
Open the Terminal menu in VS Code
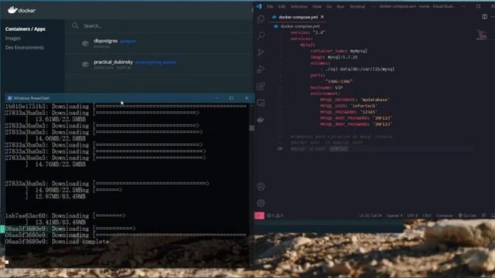tap(357, 6)
